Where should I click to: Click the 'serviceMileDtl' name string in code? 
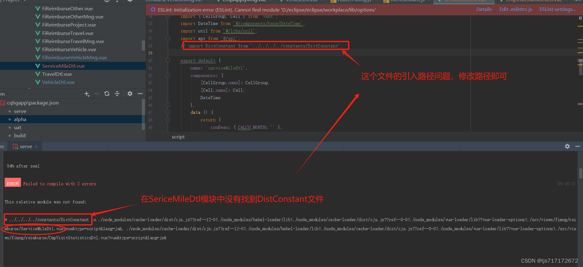226,68
